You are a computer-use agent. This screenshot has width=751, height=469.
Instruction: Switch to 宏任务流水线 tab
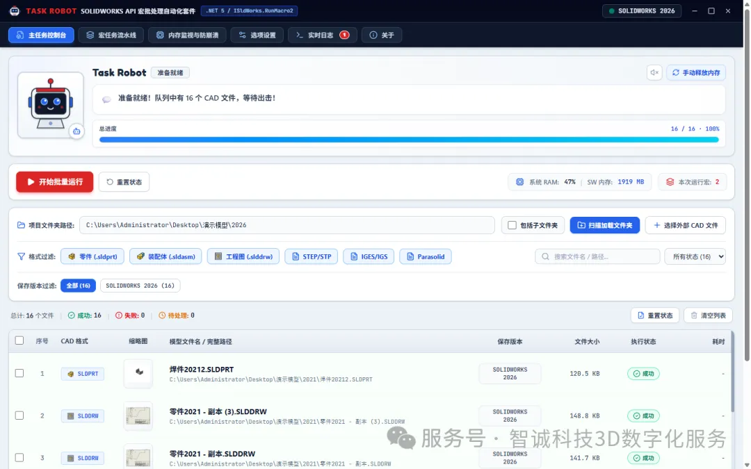[x=111, y=35]
